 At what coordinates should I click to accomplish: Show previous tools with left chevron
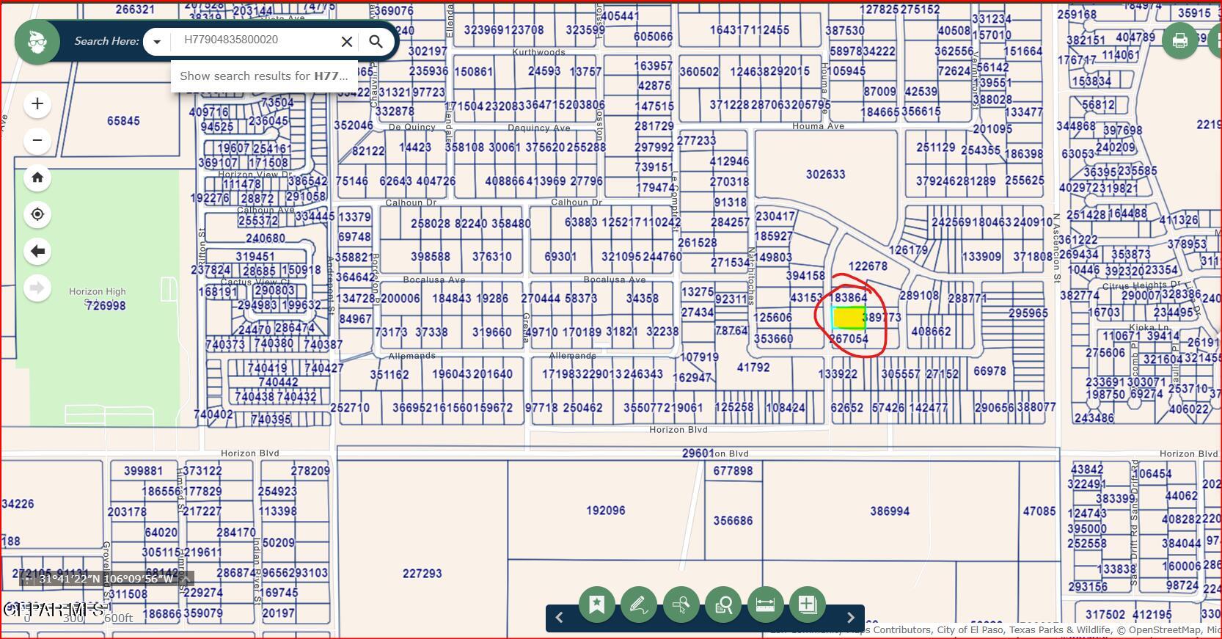tap(559, 618)
